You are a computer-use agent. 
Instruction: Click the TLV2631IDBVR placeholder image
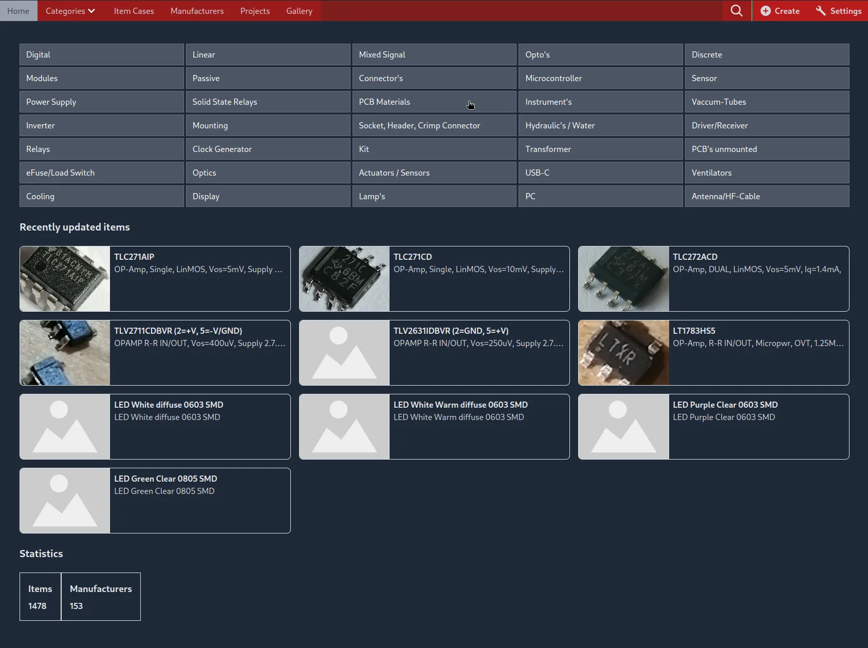(344, 353)
